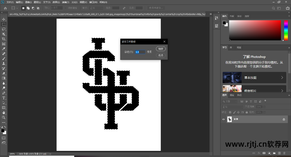Toggle the layer filter switch
291x157 pixels.
click(x=265, y=101)
